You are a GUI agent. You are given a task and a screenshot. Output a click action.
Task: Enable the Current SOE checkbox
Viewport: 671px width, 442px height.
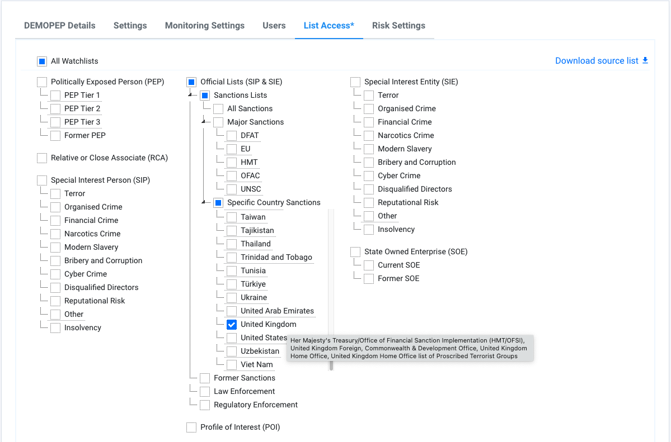tap(369, 265)
